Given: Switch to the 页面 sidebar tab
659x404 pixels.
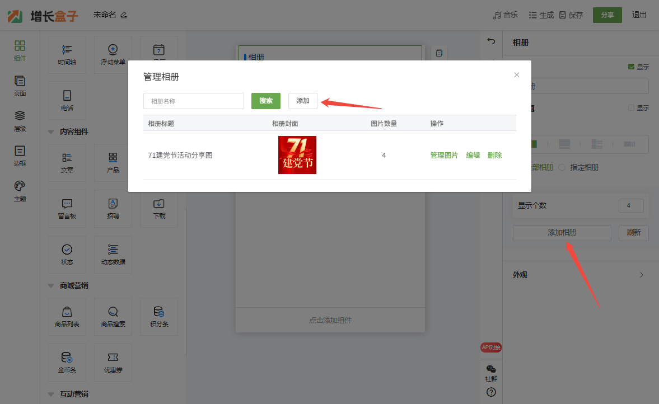Looking at the screenshot, I should [x=20, y=86].
